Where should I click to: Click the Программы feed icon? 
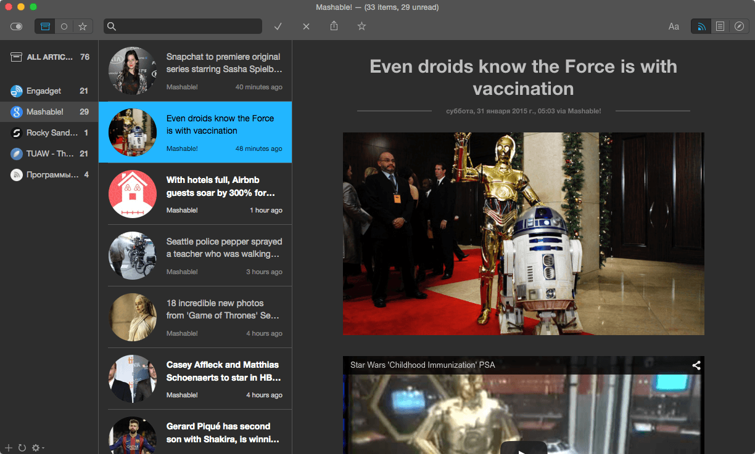click(x=17, y=175)
